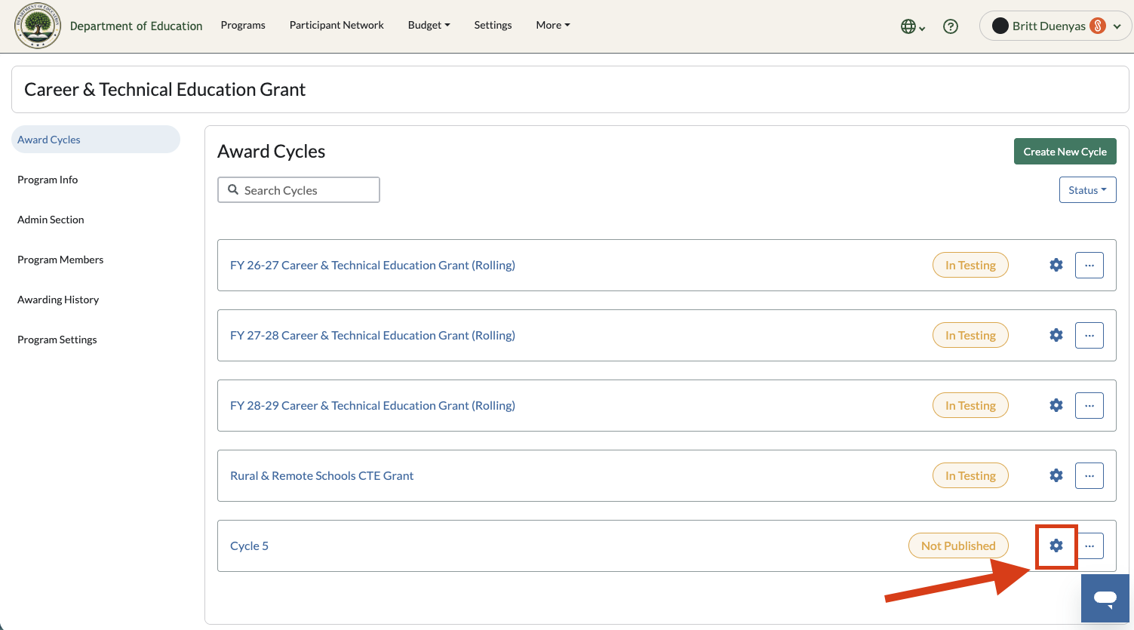Screen dimensions: 1134x630
Task: Open Programs in the top navigation
Action: click(243, 25)
